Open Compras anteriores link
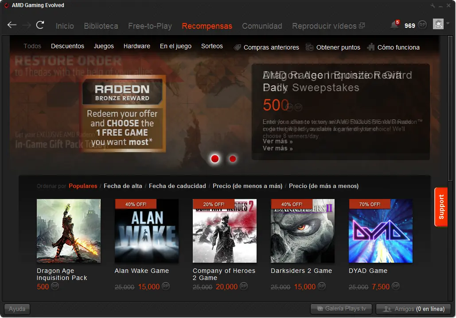 [x=271, y=47]
